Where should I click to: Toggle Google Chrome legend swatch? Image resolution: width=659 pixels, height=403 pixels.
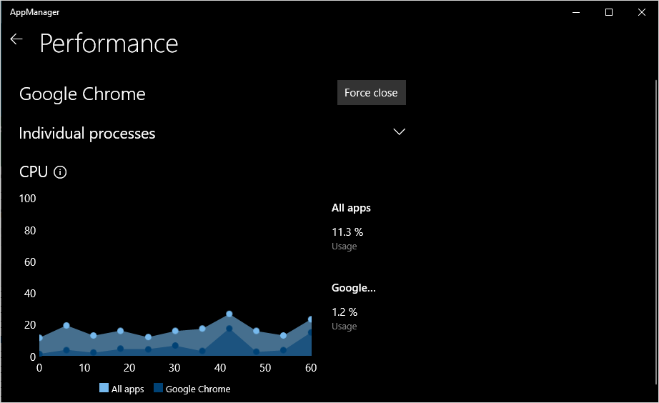[158, 388]
